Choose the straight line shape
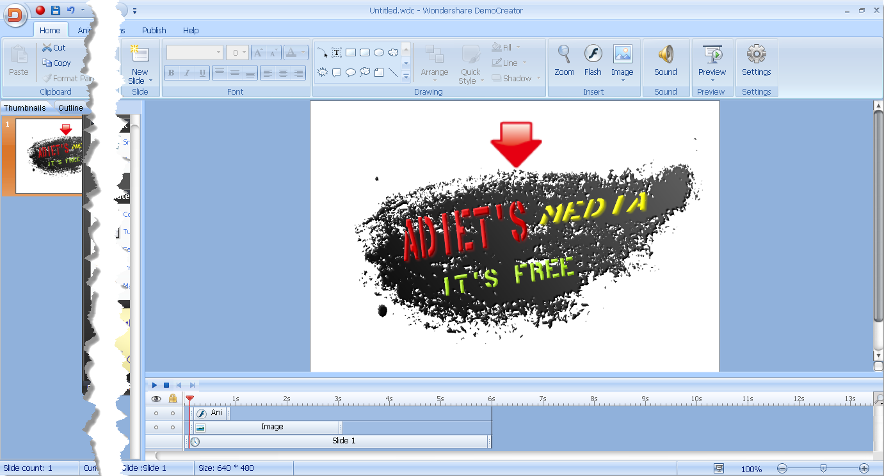Viewport: 884px width, 476px height. coord(393,72)
